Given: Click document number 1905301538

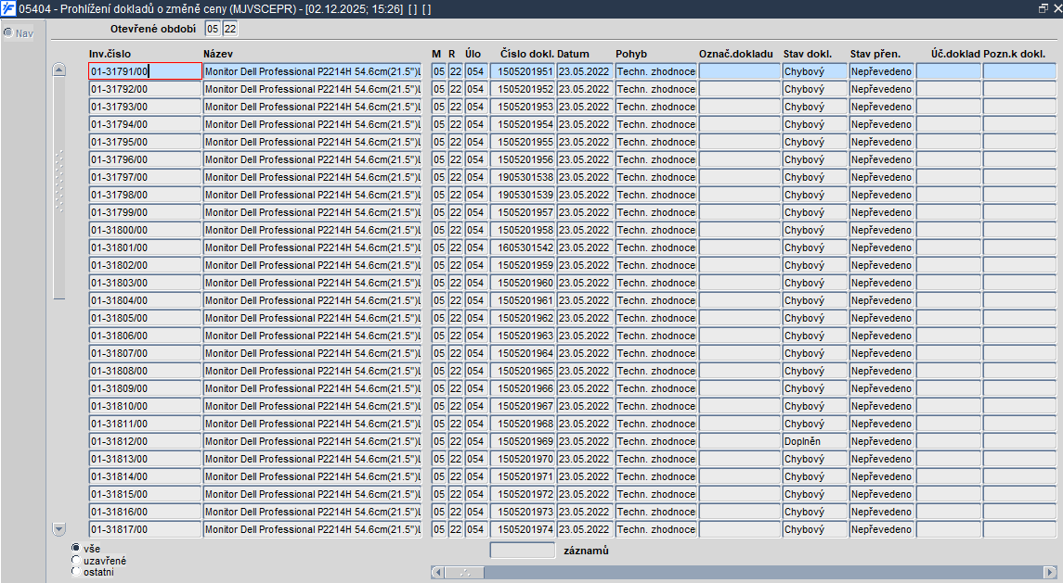Looking at the screenshot, I should tap(523, 177).
